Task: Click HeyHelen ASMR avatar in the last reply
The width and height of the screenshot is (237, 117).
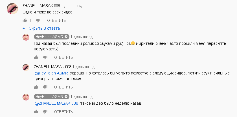Action: point(26,97)
